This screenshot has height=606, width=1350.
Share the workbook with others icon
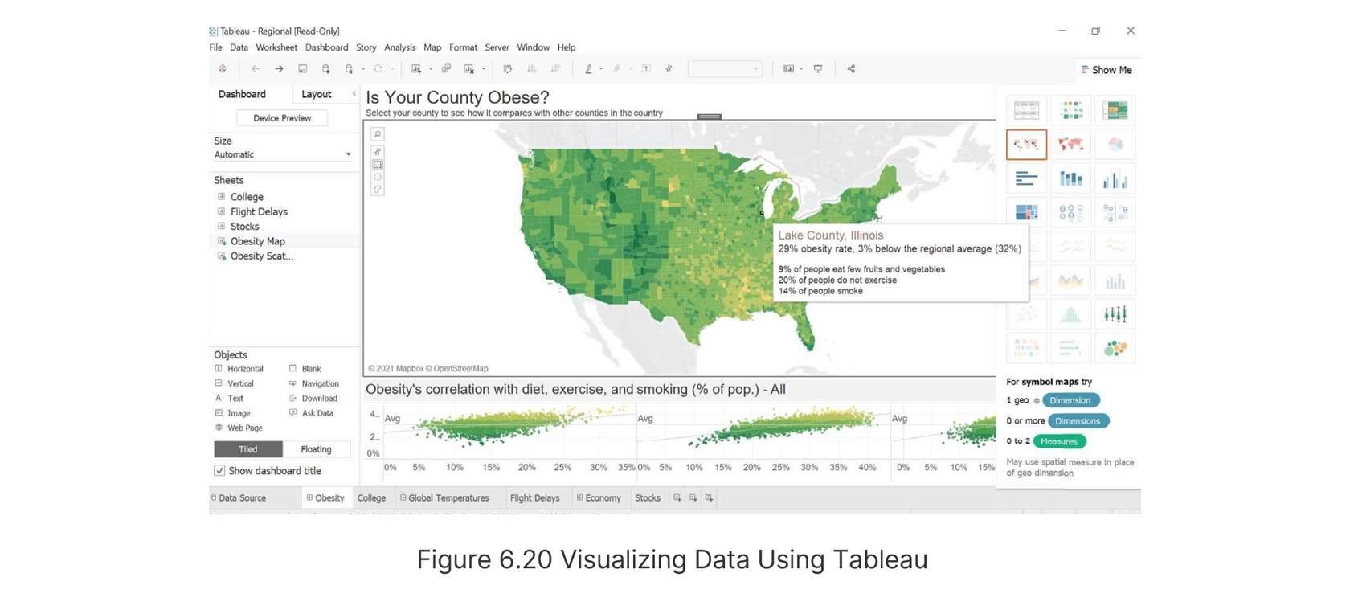tap(851, 69)
